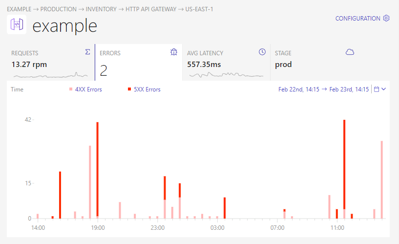Click the sigma icon on Requests card

[x=87, y=52]
